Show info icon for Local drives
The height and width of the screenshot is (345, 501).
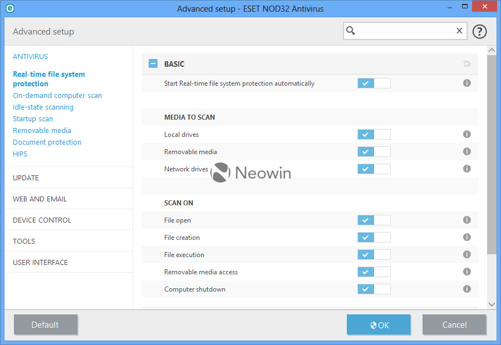point(467,134)
